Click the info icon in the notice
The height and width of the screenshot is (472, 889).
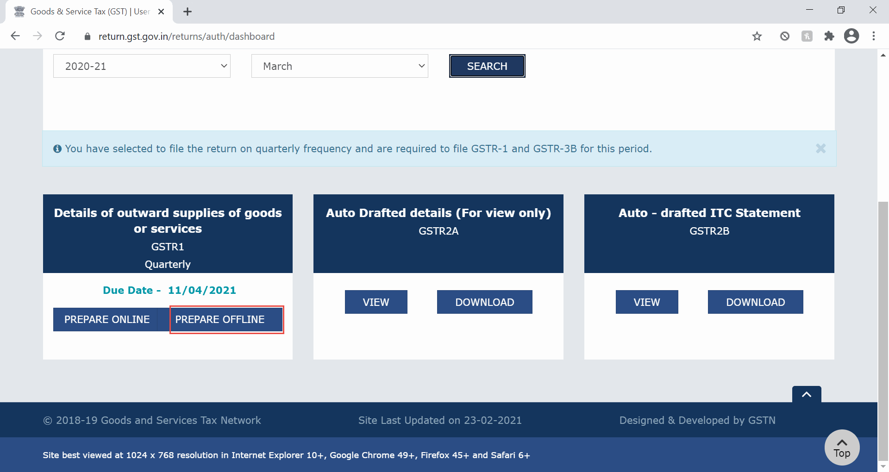(x=57, y=149)
